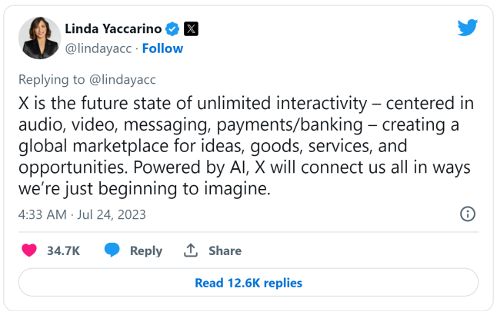Like the tweet with the heart icon
This screenshot has height=315, width=497.
tap(28, 250)
